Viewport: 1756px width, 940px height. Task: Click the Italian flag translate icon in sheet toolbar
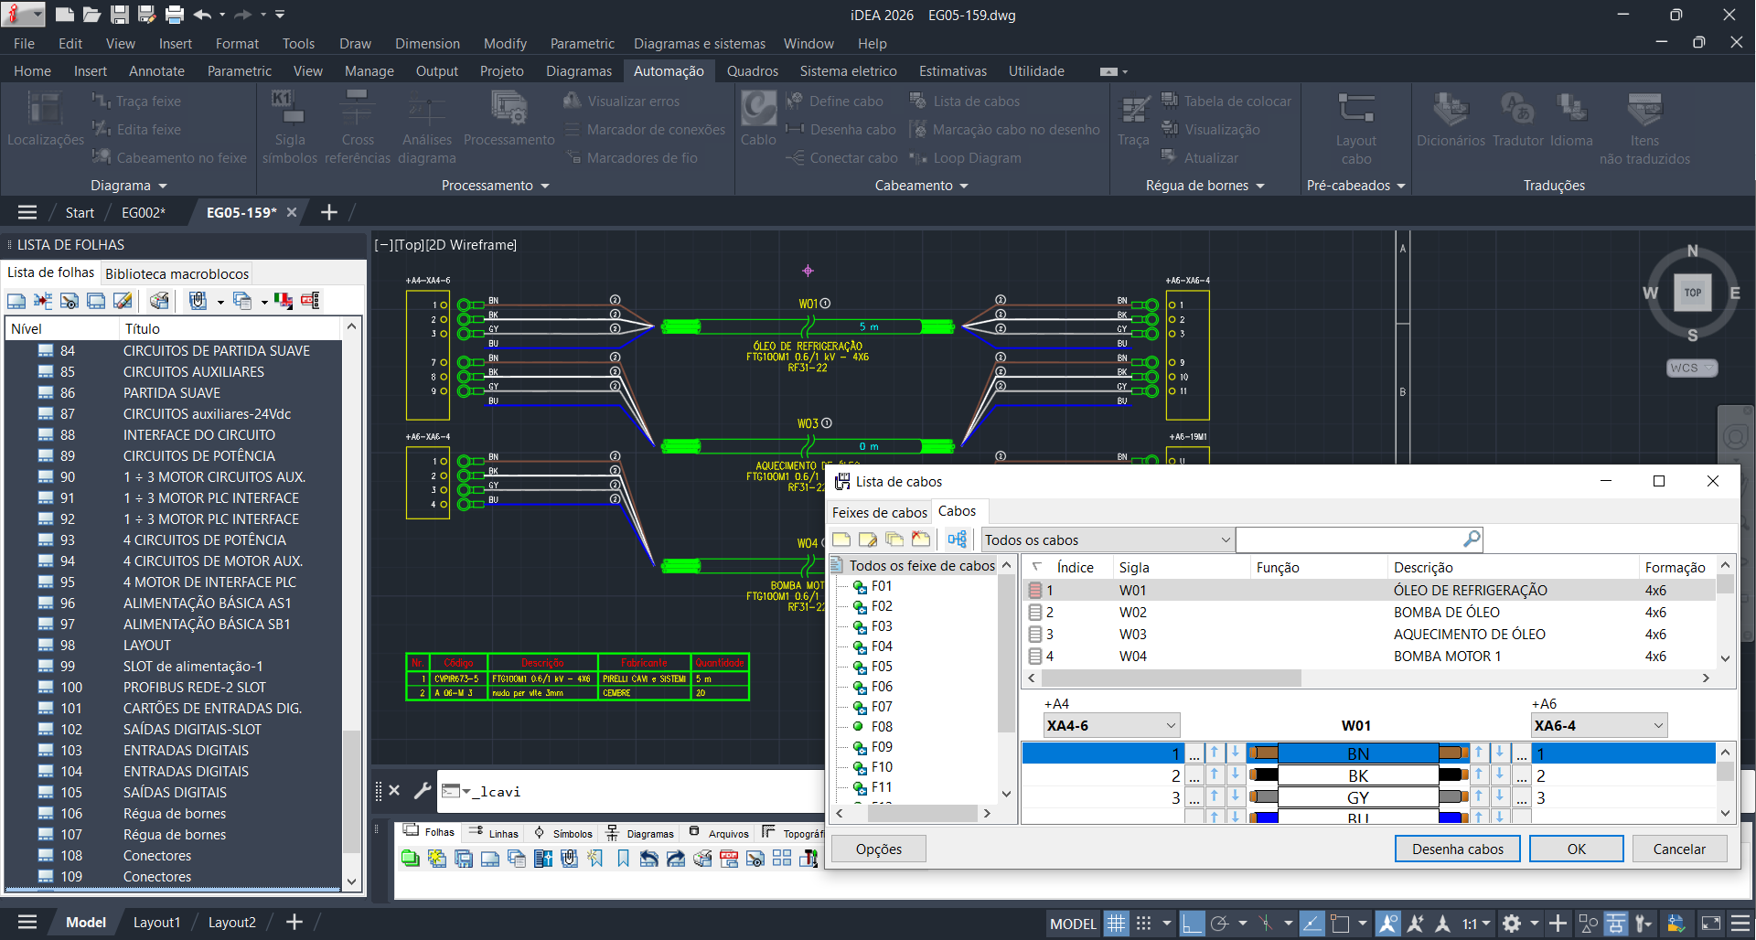pyautogui.click(x=284, y=301)
